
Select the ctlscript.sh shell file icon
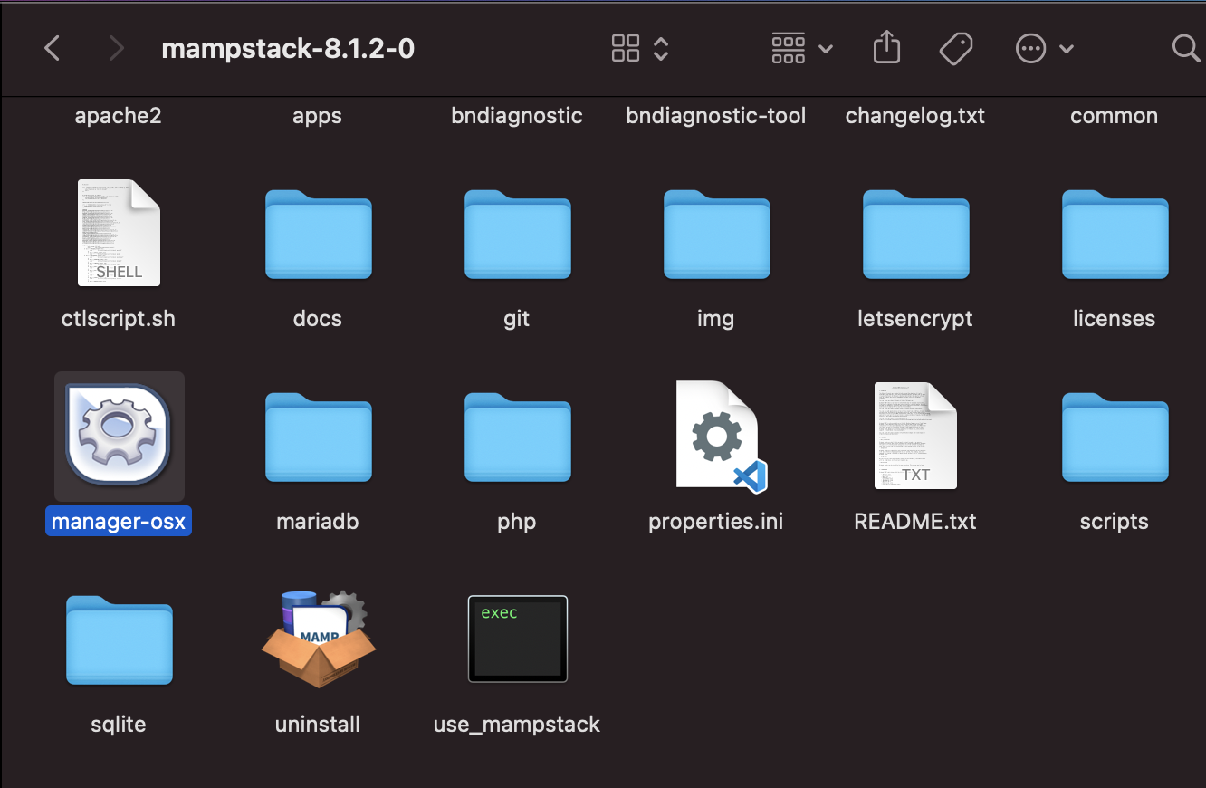tap(119, 233)
